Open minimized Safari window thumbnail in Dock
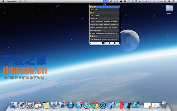 [156, 105]
